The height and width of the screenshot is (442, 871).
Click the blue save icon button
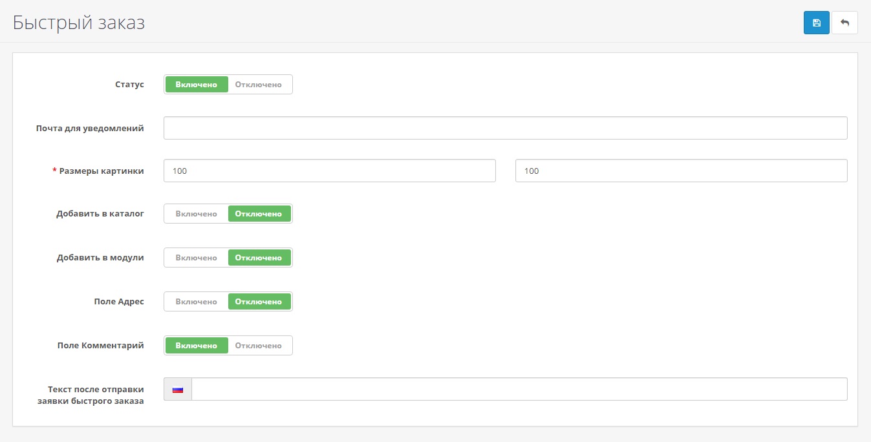816,23
